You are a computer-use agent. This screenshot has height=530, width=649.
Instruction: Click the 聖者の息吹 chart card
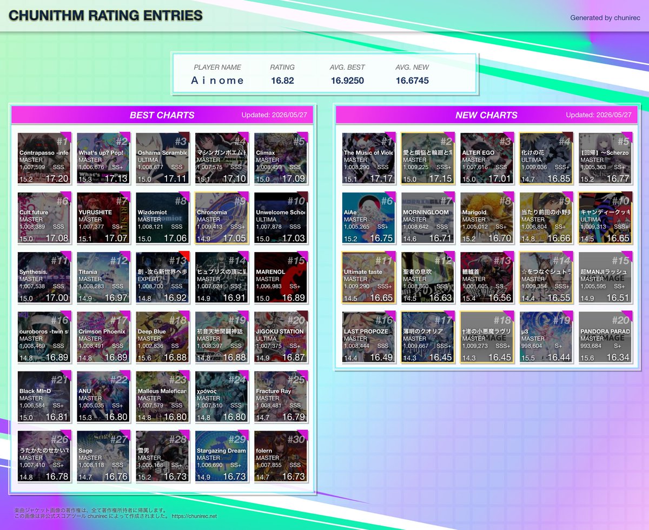click(x=428, y=277)
